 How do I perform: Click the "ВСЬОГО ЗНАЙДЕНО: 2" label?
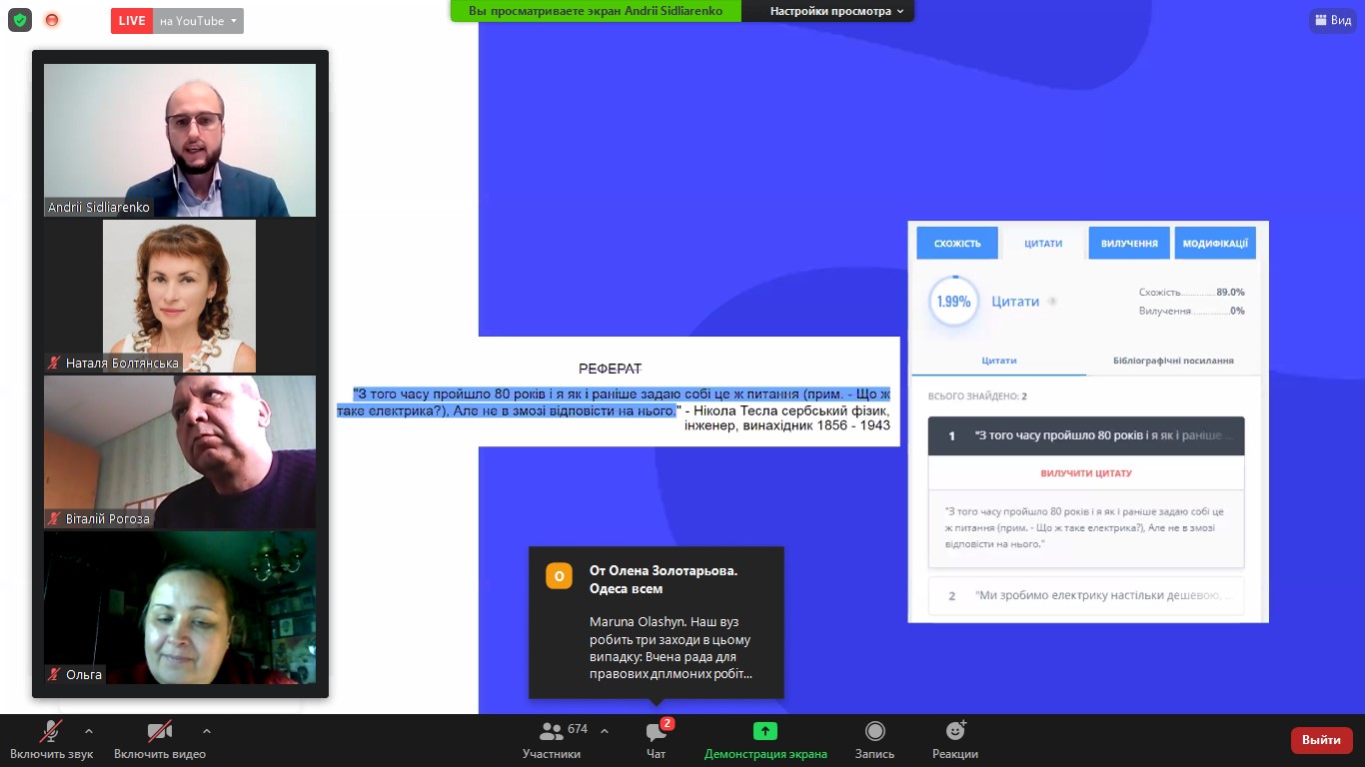click(x=977, y=396)
